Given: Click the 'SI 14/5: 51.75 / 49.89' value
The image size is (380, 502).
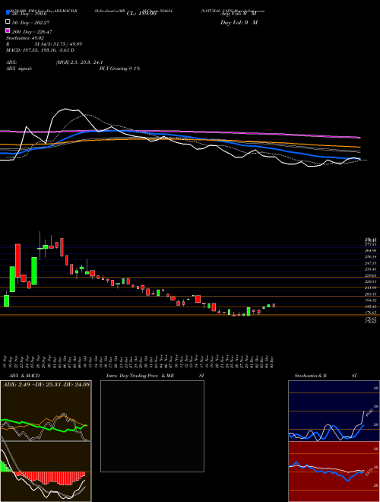Looking at the screenshot, I should pyautogui.click(x=58, y=46).
